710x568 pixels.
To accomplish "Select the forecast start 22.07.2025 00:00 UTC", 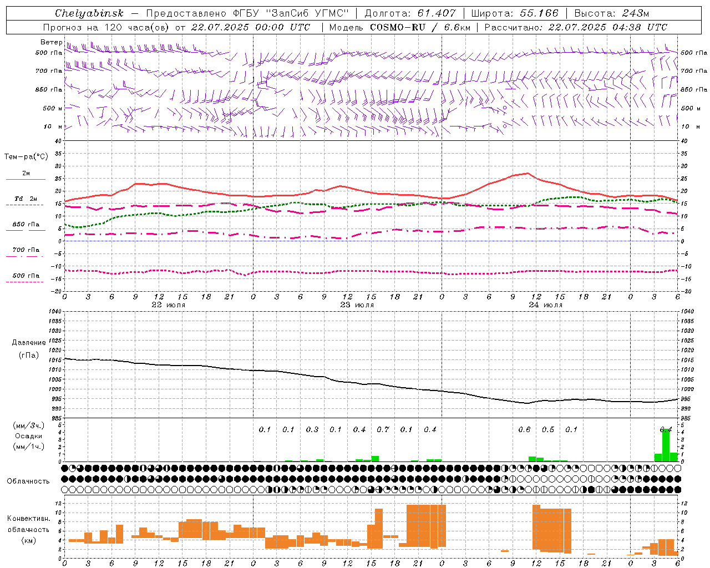I will 251,27.
